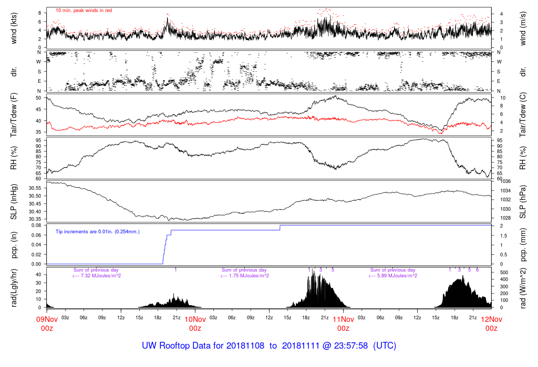Select the "wind (m/s)" axis label
The image size is (538, 367).
coord(523,28)
